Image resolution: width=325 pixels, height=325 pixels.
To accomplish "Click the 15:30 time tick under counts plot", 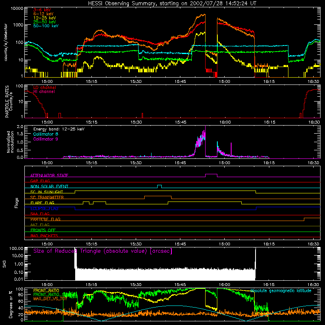I will [x=136, y=82].
